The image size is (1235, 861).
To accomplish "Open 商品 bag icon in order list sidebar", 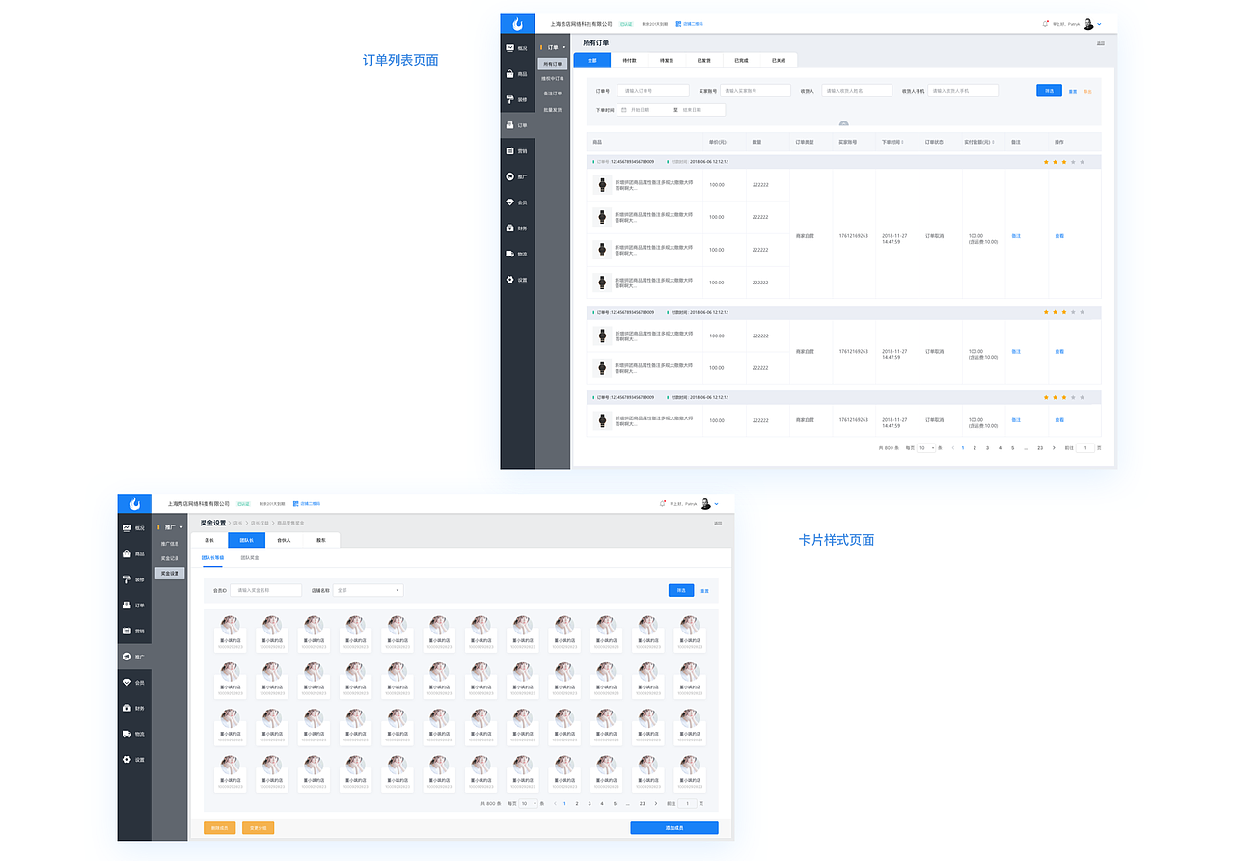I will pyautogui.click(x=509, y=74).
